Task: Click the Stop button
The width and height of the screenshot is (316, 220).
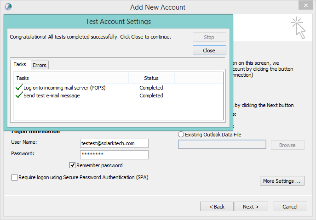Action: (209, 37)
